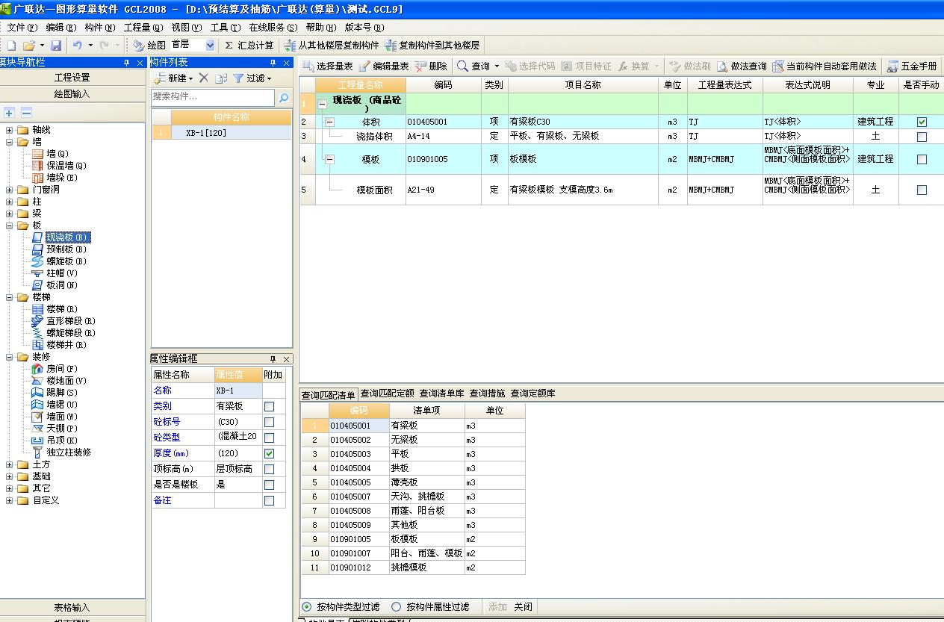Collapse the 墙 tree node

pos(10,142)
